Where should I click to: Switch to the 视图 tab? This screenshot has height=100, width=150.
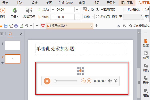pyautogui.click(x=96, y=3)
